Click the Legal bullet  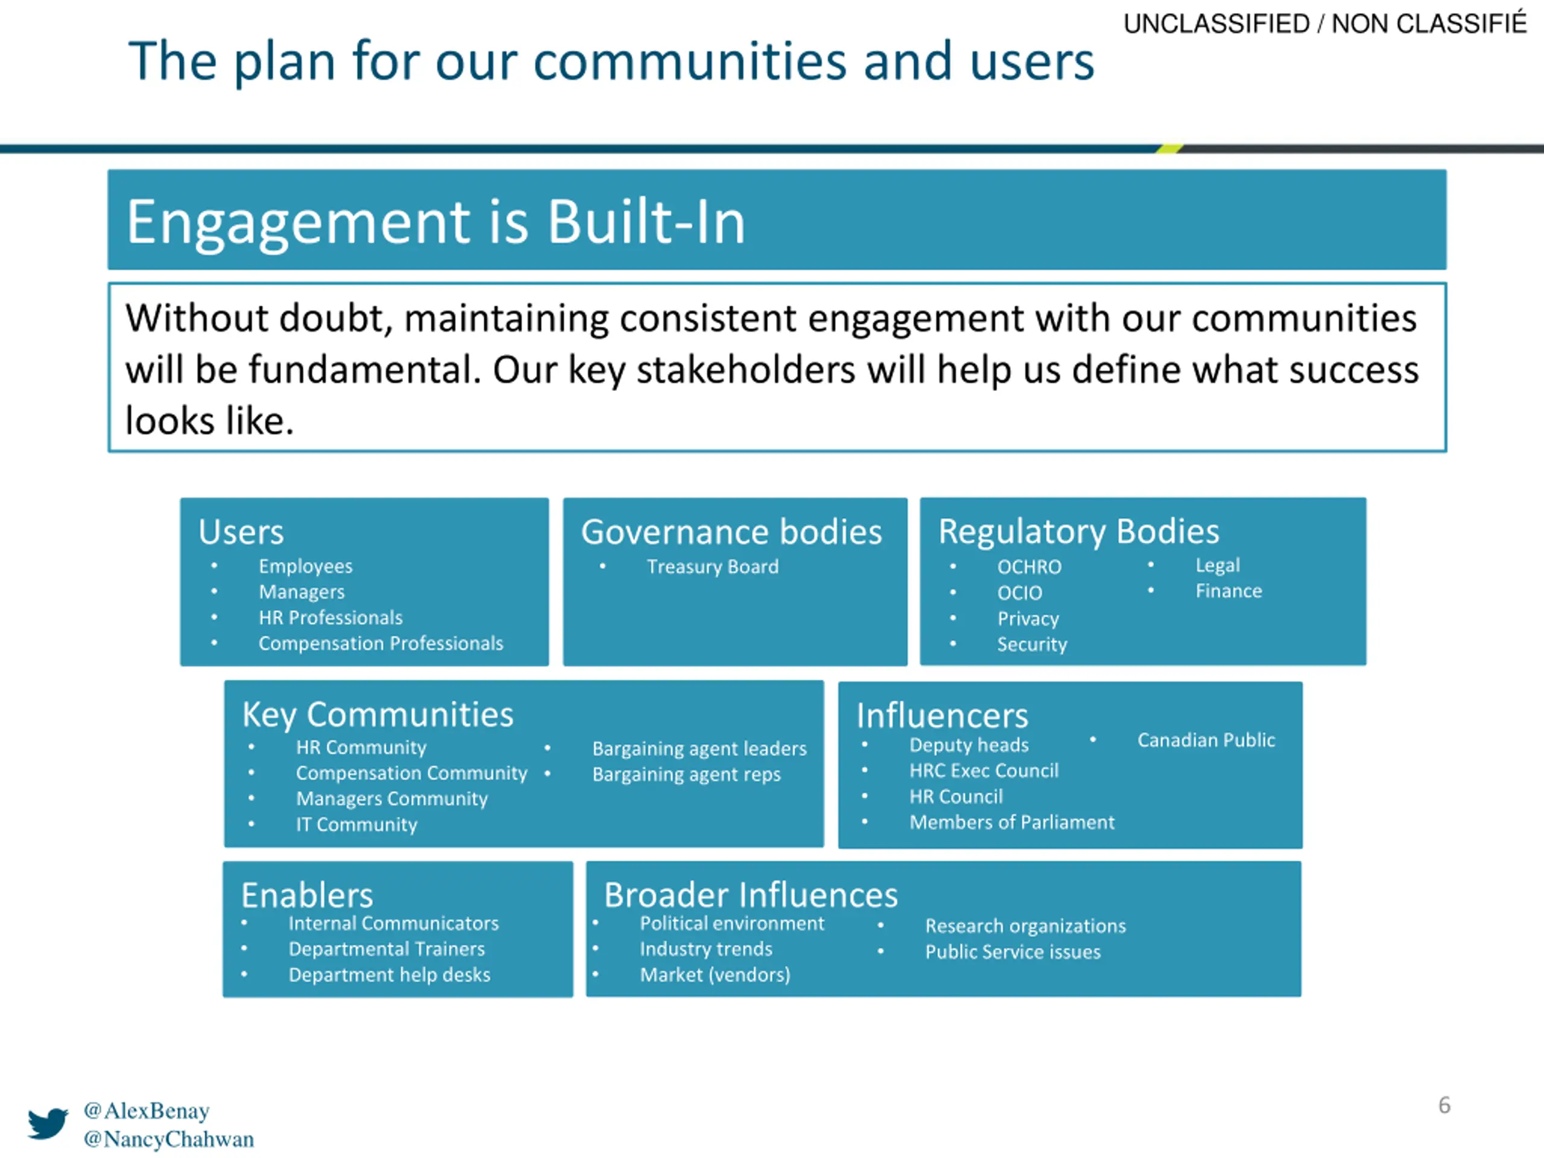pyautogui.click(x=1218, y=565)
